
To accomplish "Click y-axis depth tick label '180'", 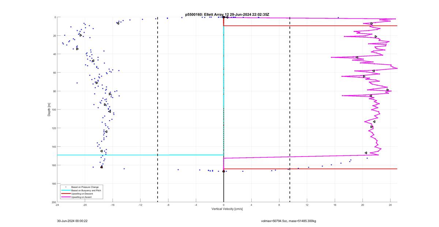I will 53,184.
